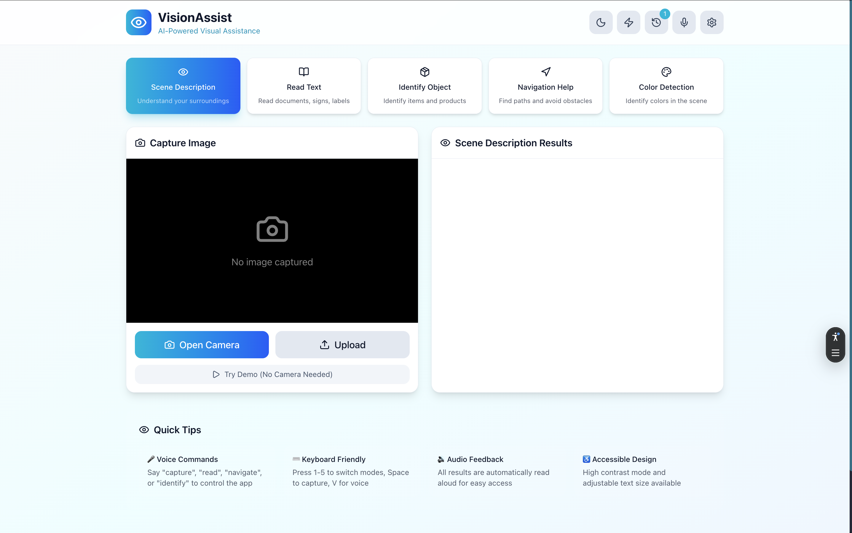
Task: Start Try Demo (No Camera Needed)
Action: (272, 374)
